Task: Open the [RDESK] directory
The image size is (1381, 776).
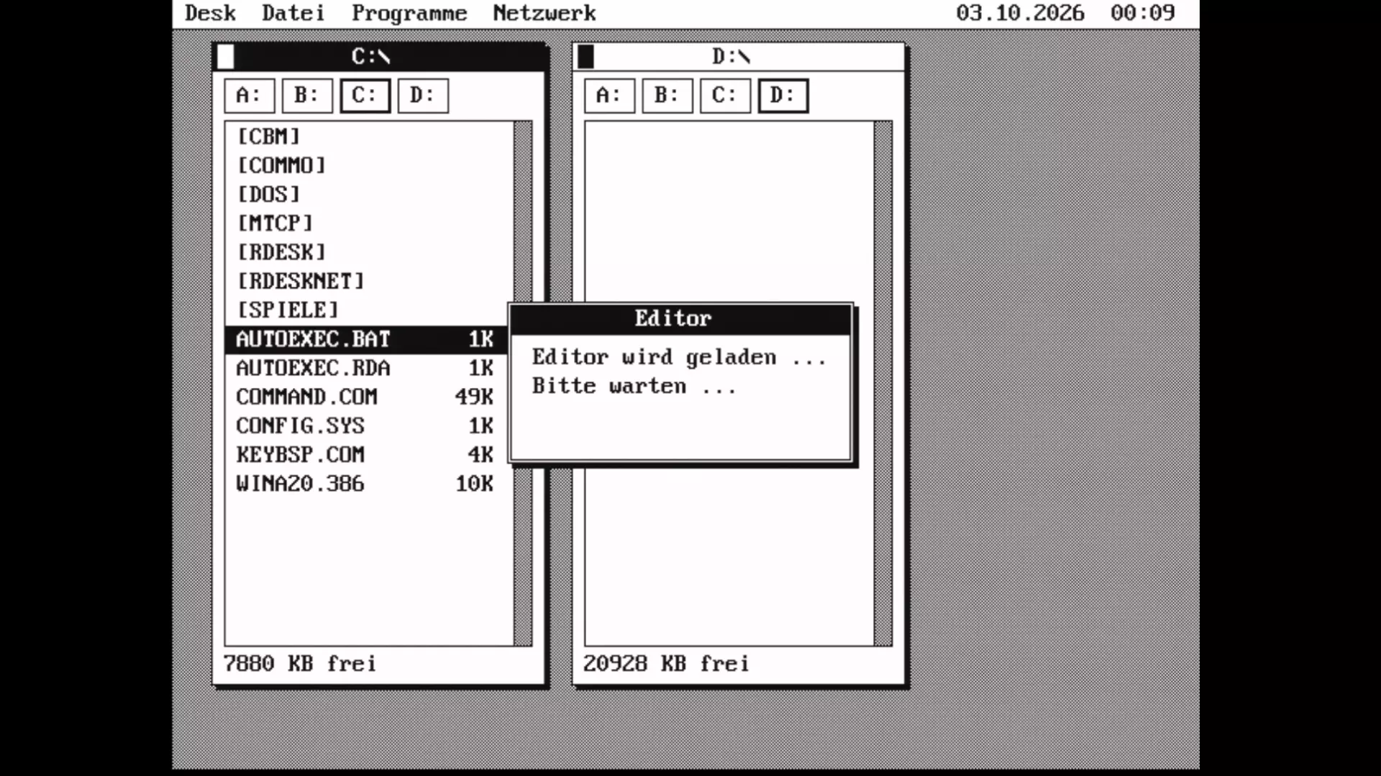Action: (281, 252)
